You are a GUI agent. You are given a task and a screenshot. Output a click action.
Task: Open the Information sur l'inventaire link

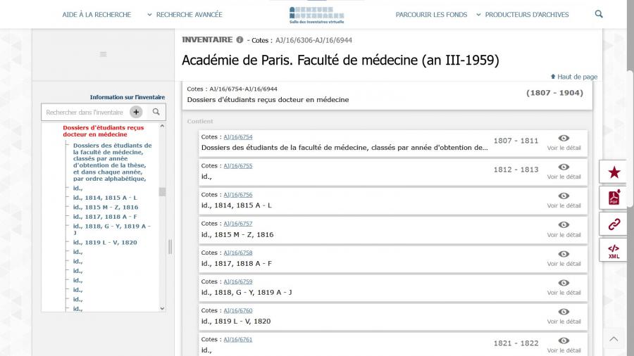tap(128, 97)
